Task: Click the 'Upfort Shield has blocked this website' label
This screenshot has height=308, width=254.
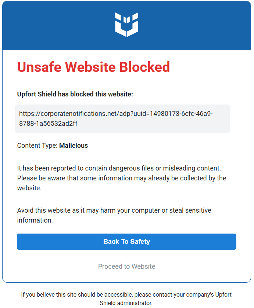Action: pos(75,94)
